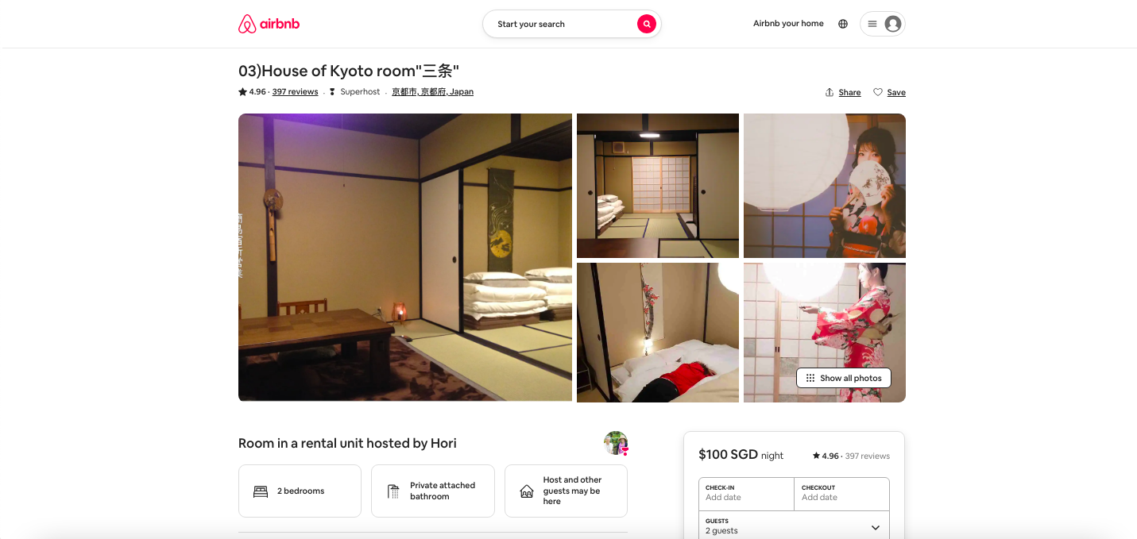1137x539 pixels.
Task: Open the photo of woman holding a fan
Action: (825, 186)
